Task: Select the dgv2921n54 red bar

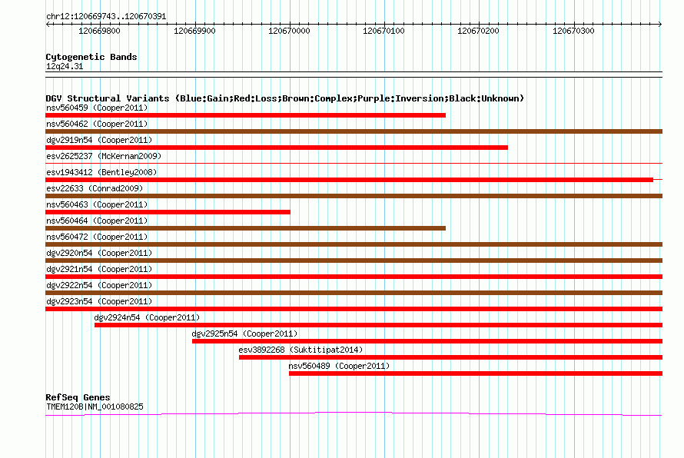Action: click(354, 277)
